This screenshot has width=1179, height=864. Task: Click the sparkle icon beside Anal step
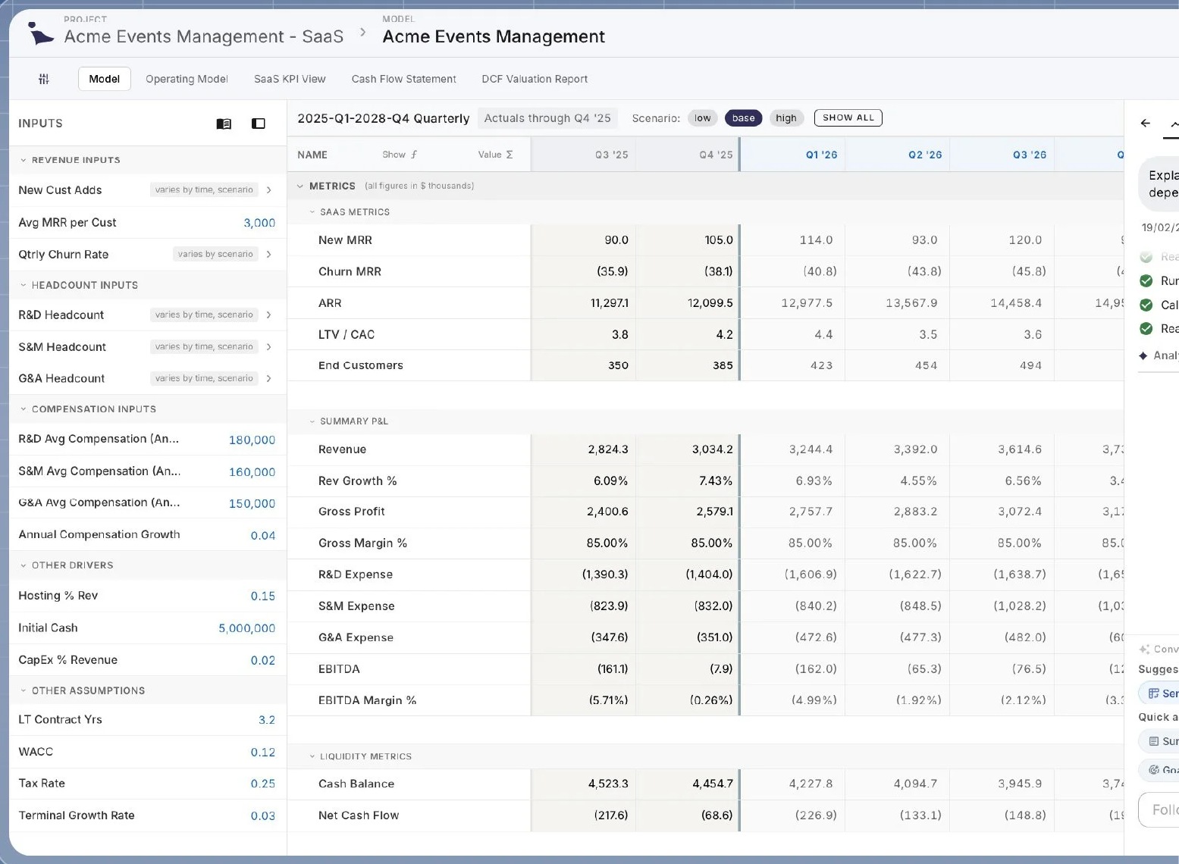(x=1143, y=355)
